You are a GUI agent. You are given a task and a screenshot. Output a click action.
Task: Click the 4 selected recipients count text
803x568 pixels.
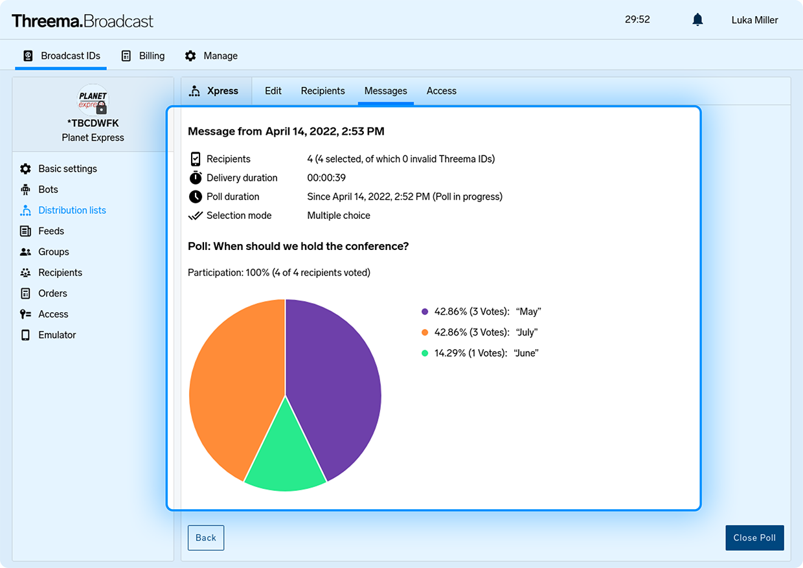401,159
